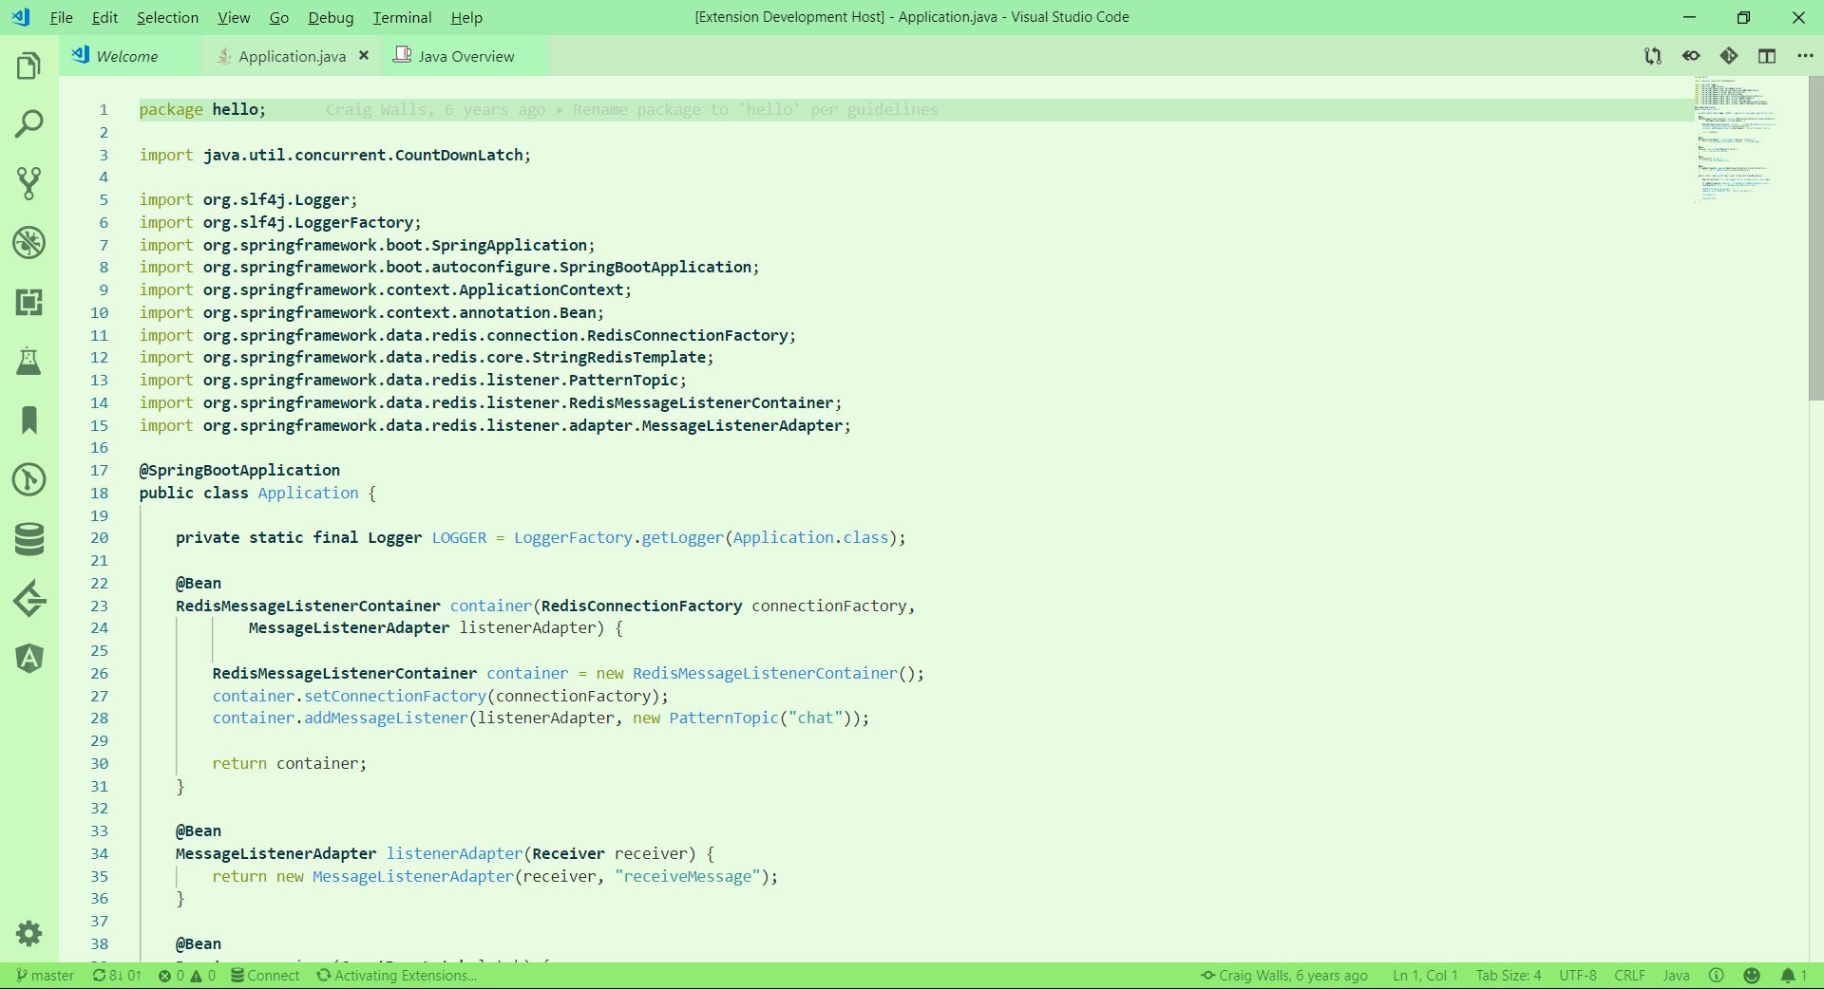1824x989 pixels.
Task: Click the @SpringBootApplication annotation
Action: tap(239, 471)
